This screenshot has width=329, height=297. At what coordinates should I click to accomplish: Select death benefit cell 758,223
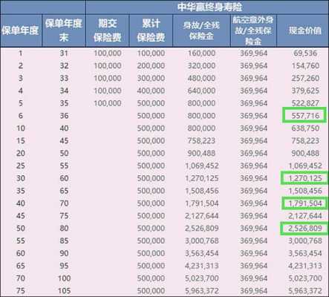pyautogui.click(x=201, y=140)
